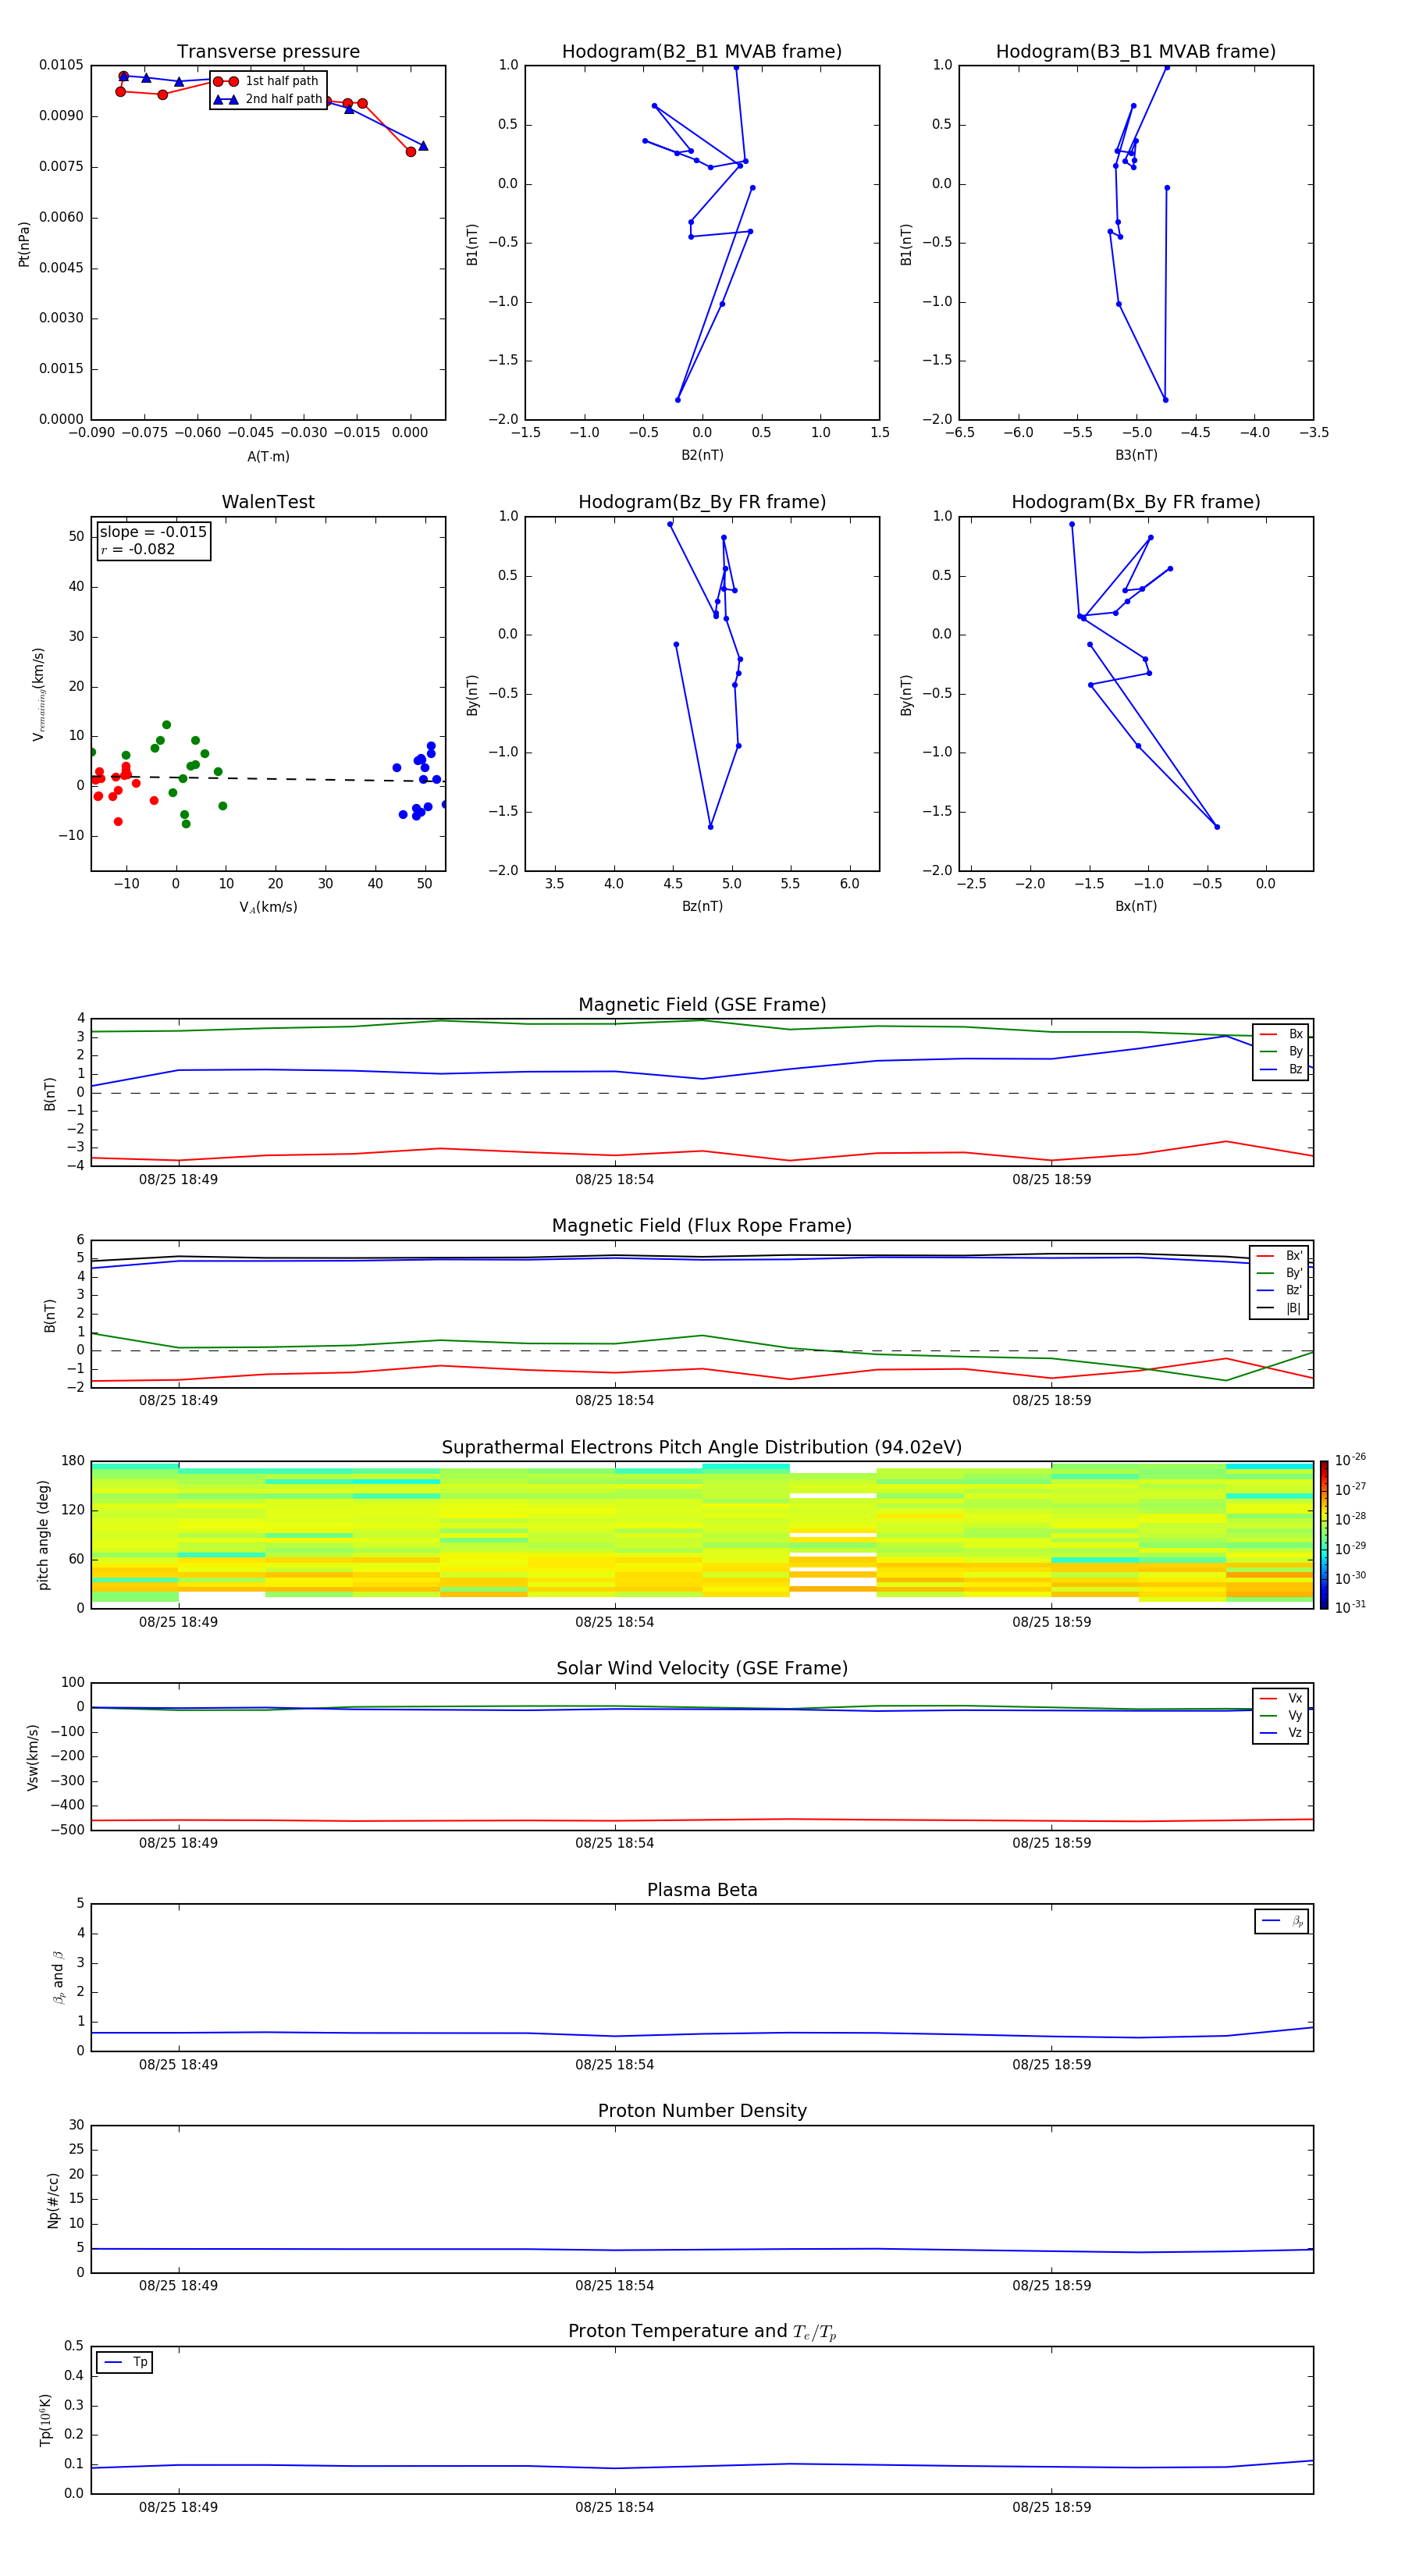Click the "Tp(10^6K)" y-axis label
This screenshot has width=1405, height=2576.
[45, 2420]
